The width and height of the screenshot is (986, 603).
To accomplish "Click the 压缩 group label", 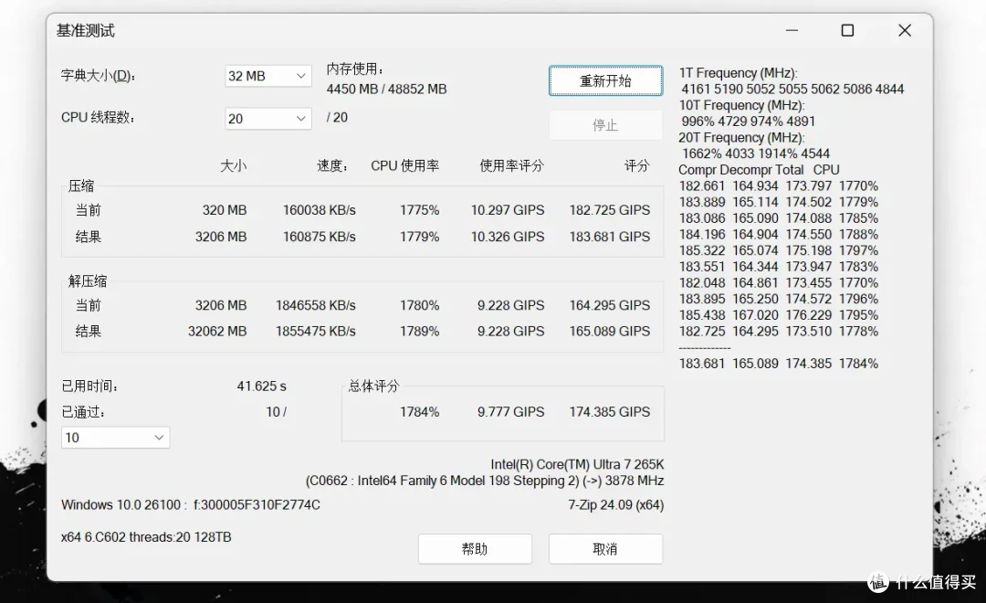I will pyautogui.click(x=81, y=185).
